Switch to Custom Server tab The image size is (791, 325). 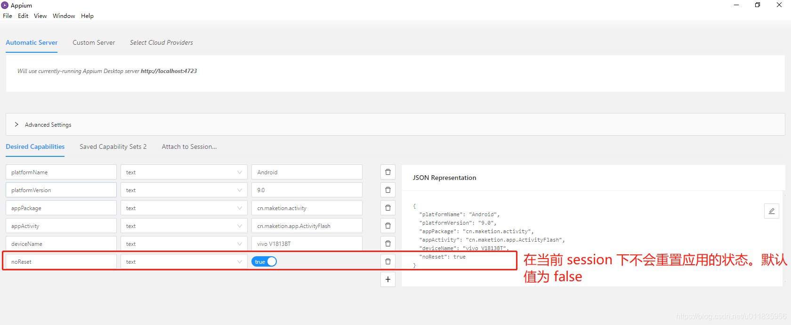tap(94, 42)
